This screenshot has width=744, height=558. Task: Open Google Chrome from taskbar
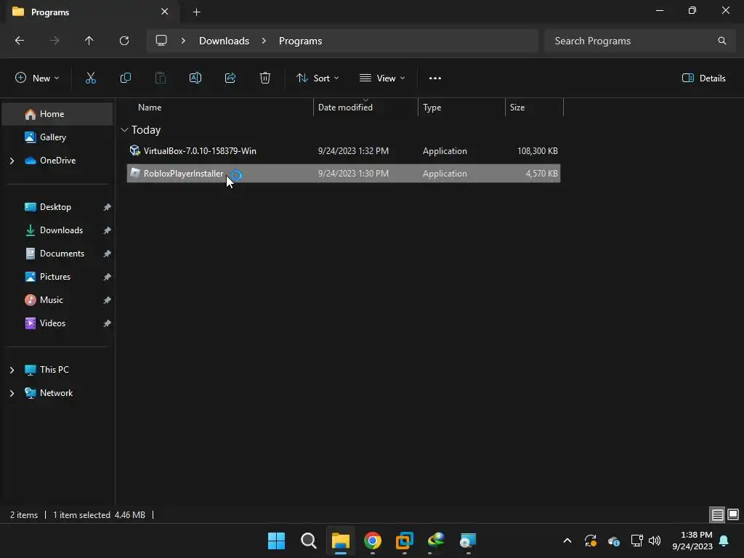pyautogui.click(x=373, y=541)
